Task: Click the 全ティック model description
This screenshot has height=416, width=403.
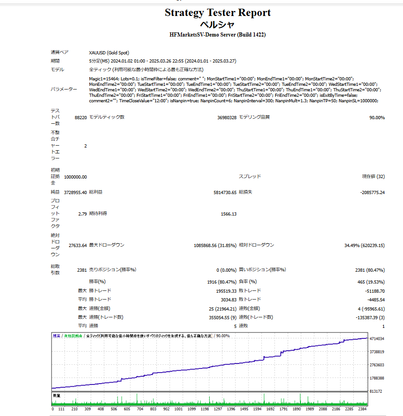Action: pyautogui.click(x=146, y=69)
